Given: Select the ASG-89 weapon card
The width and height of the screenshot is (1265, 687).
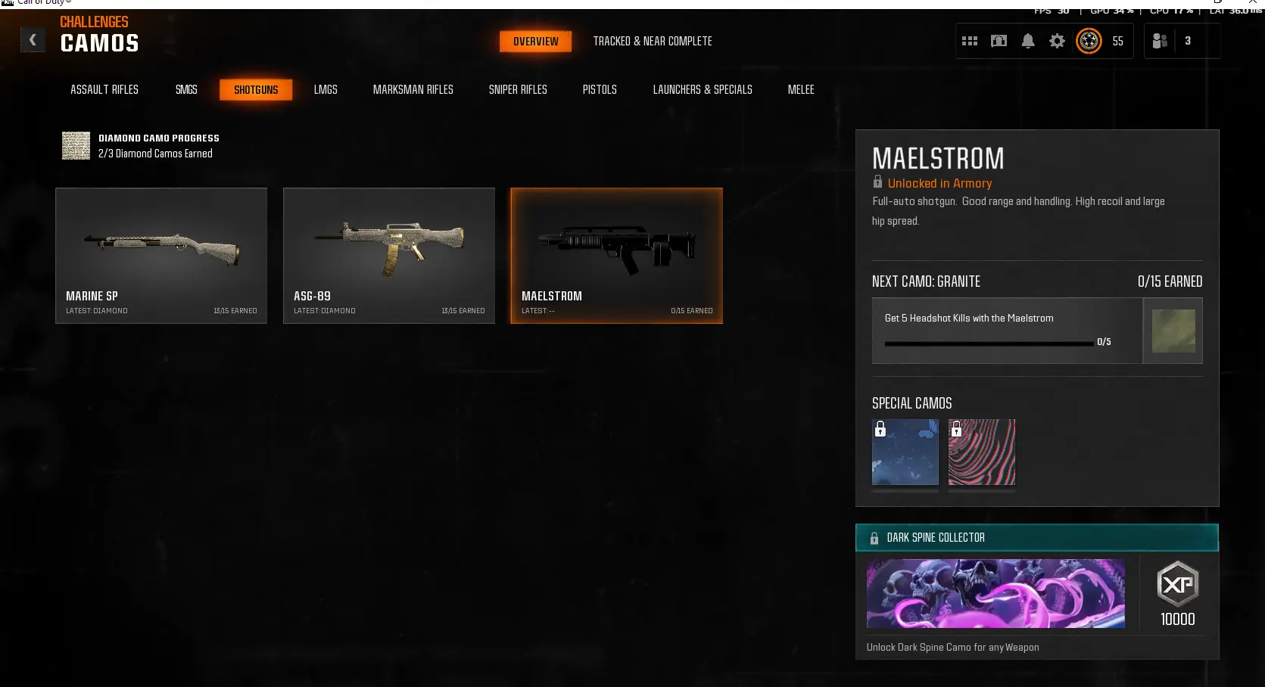Looking at the screenshot, I should point(389,256).
